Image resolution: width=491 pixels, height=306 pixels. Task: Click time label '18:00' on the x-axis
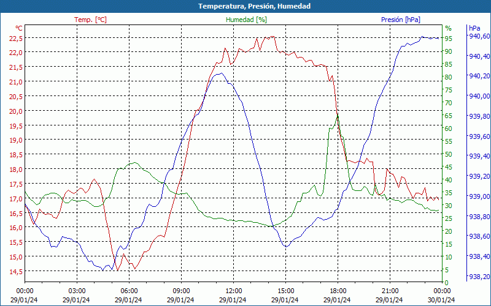point(338,291)
